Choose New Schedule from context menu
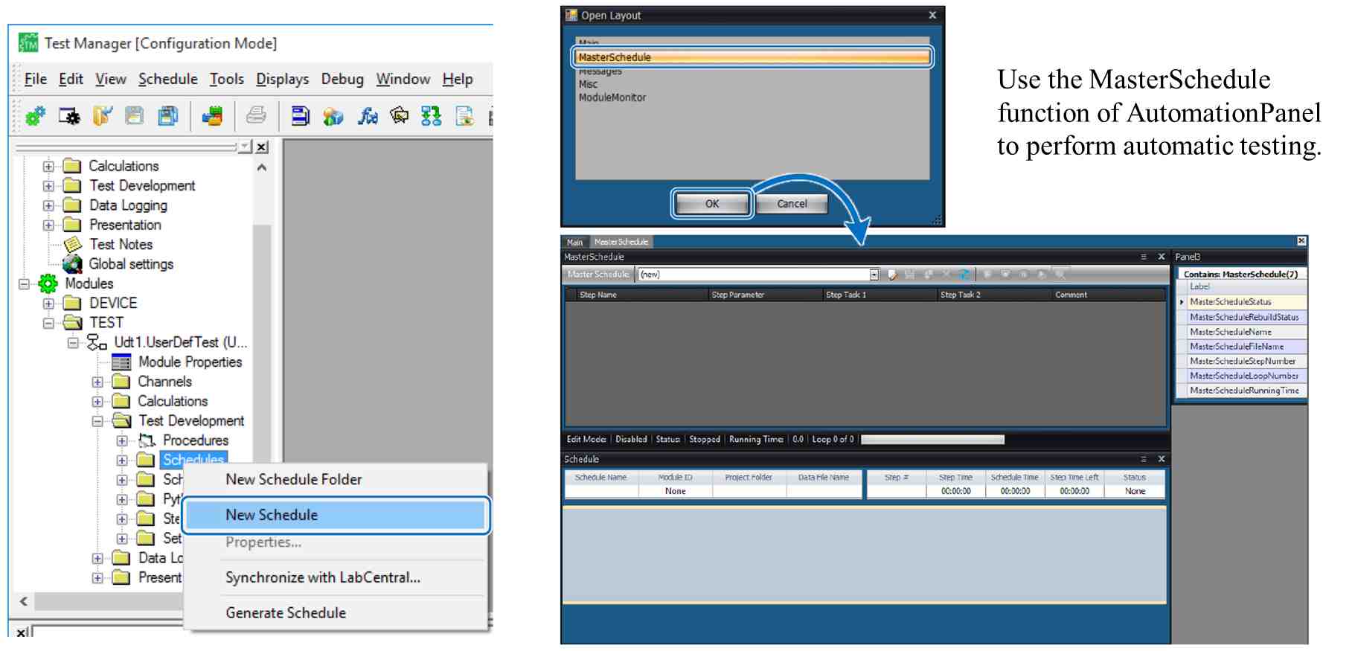Screen dimensions: 1352x651 (x=336, y=515)
